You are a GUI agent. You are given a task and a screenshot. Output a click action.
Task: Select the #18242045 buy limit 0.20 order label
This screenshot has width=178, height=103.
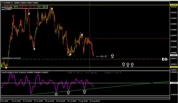coord(11,58)
